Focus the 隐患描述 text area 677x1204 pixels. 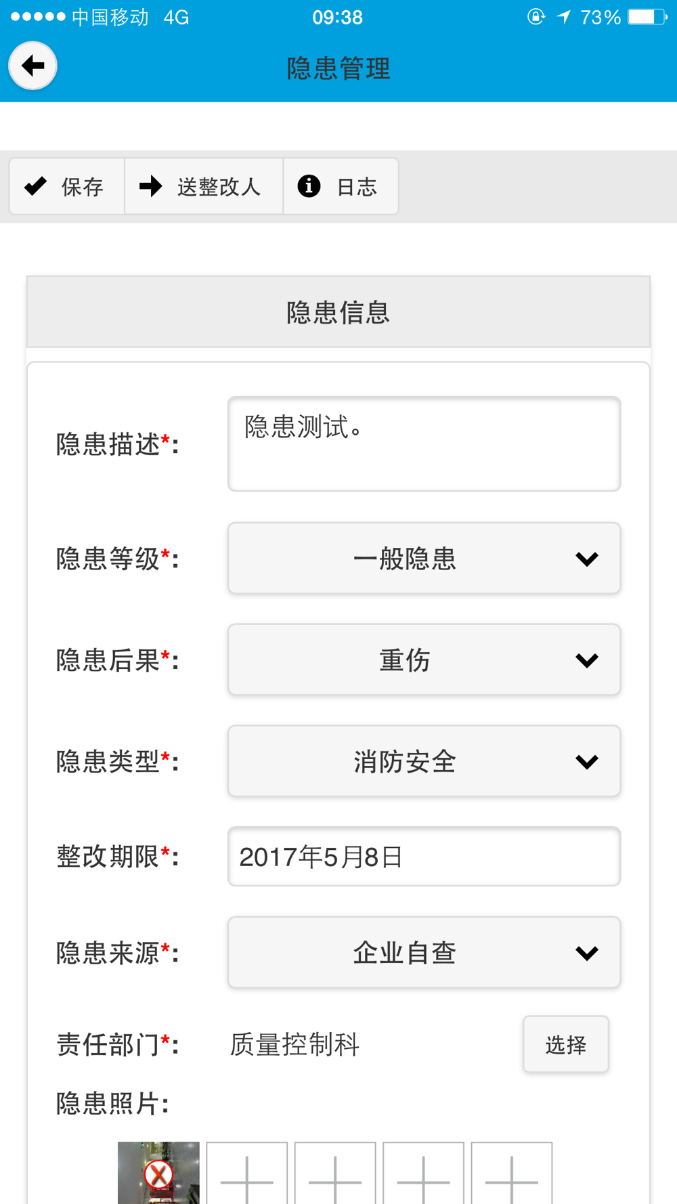(424, 444)
